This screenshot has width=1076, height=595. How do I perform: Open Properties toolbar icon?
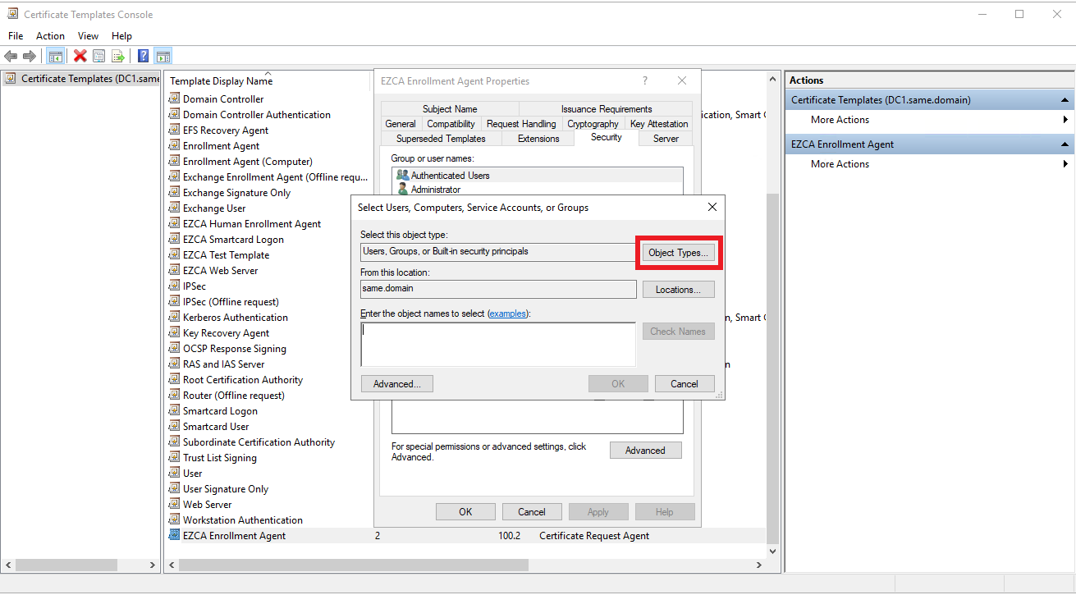[x=99, y=56]
